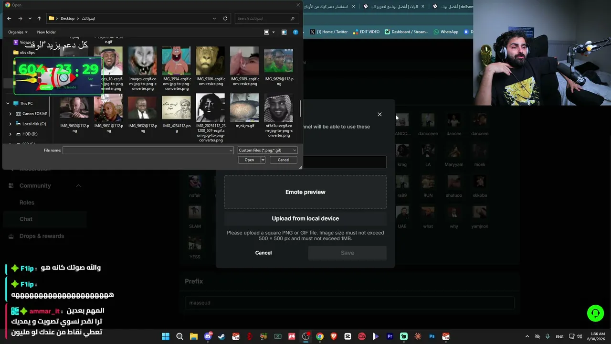Switch to the Home / Twitter bookmark
Viewport: 611px width, 344px height.
328,32
